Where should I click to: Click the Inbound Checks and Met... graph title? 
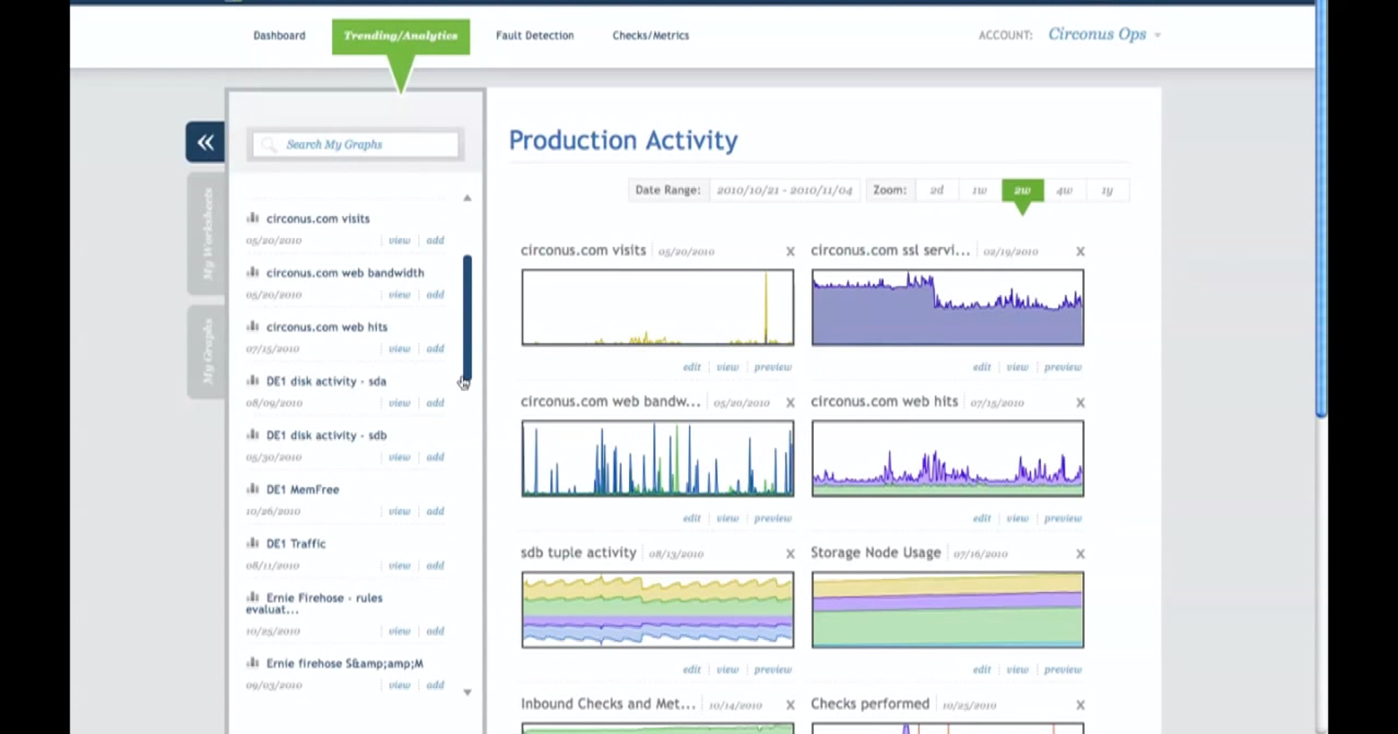point(608,703)
